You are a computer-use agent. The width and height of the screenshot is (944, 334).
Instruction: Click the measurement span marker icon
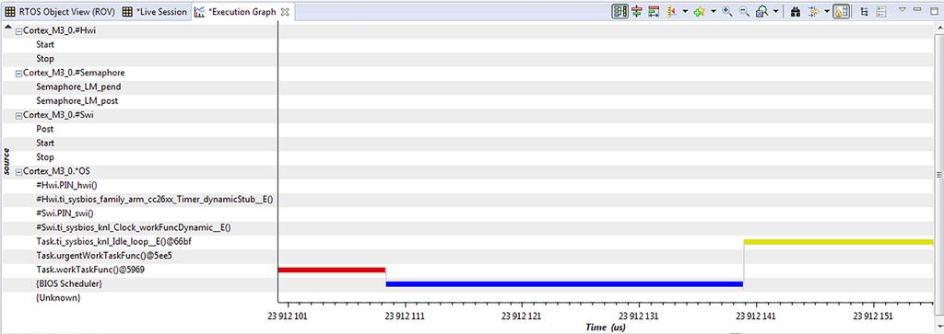point(654,11)
